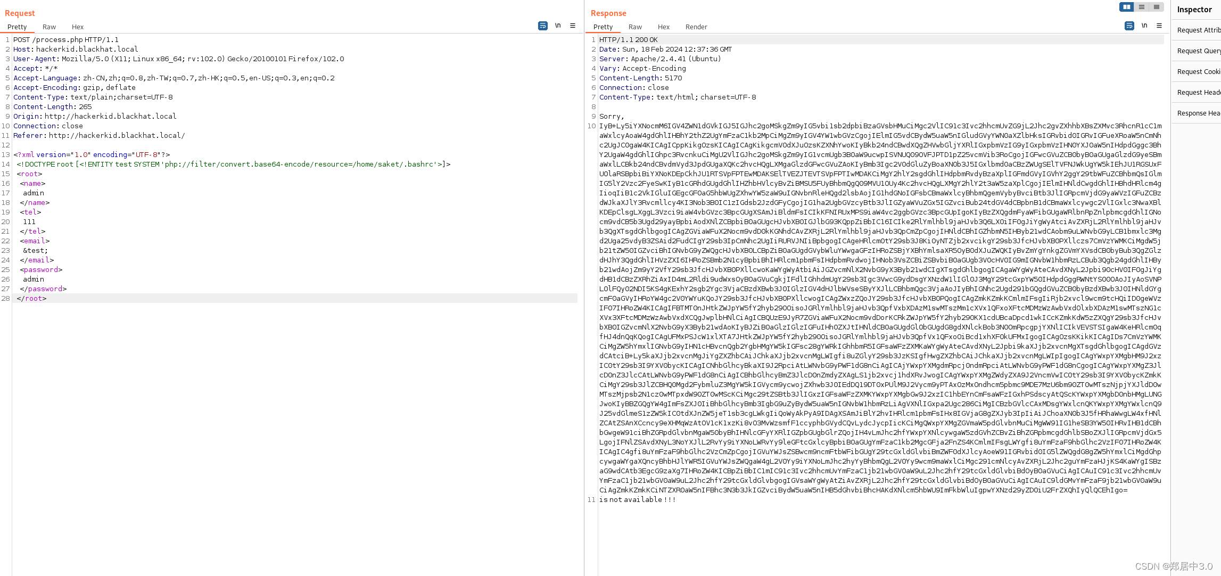Toggle word wrap icon in Response panel

pos(1129,26)
